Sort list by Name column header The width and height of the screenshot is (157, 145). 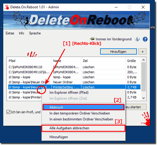[66, 61]
